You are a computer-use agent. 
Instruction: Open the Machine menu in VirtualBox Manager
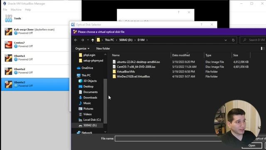16,10
